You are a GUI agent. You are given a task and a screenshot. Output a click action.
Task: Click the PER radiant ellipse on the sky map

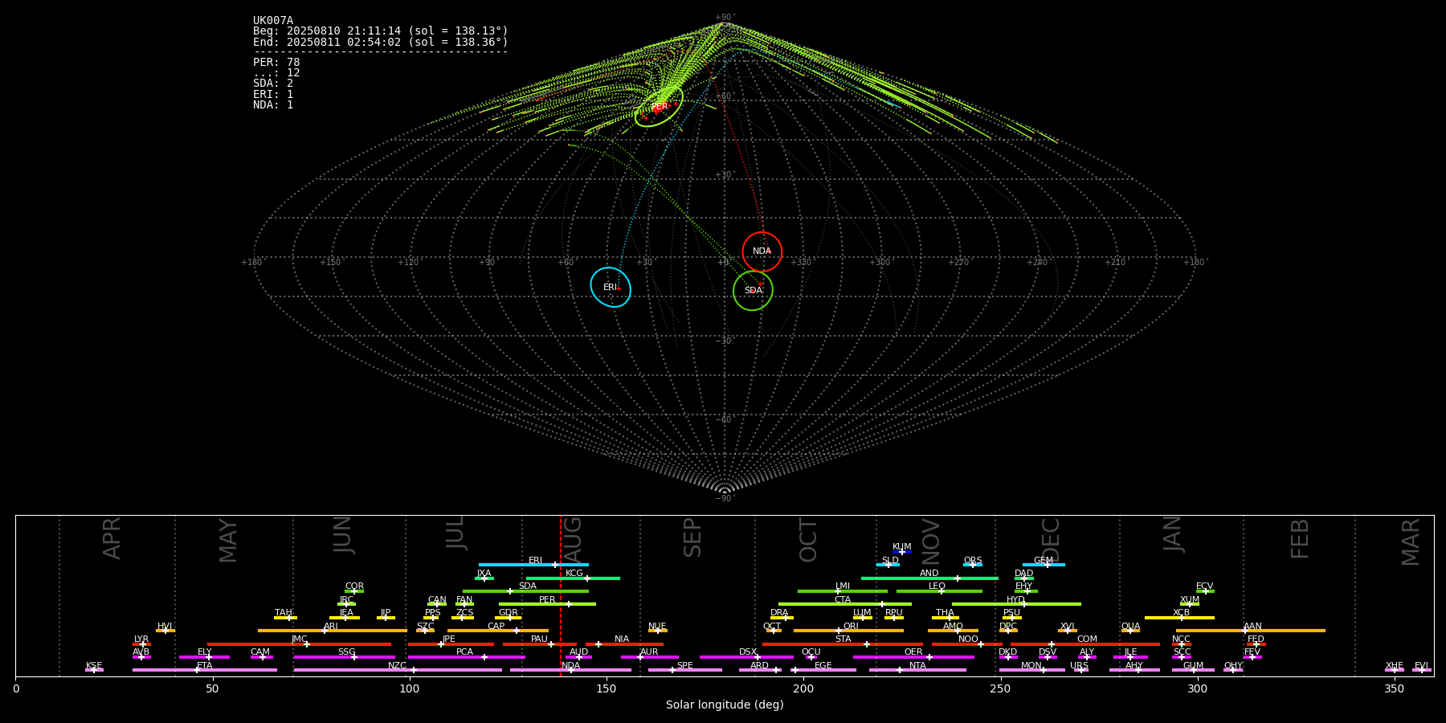coord(659,106)
